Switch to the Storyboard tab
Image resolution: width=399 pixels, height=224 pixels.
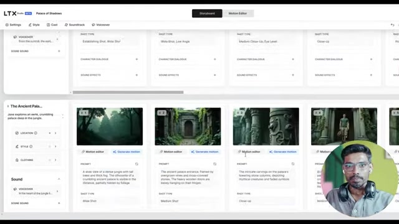[207, 14]
